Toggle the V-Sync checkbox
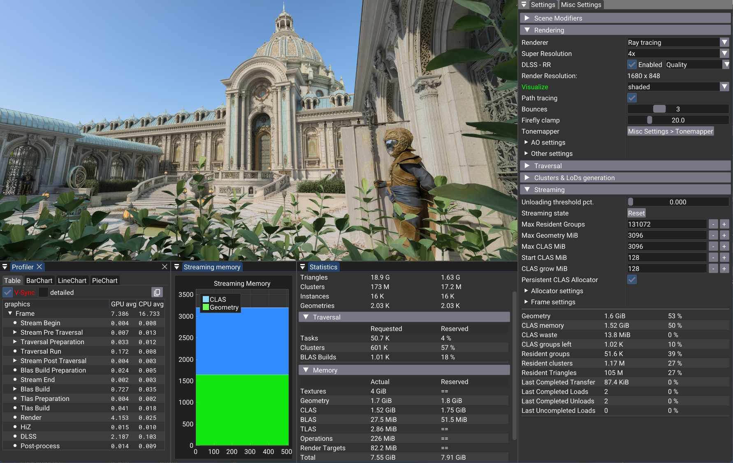This screenshot has width=733, height=463. (x=8, y=292)
